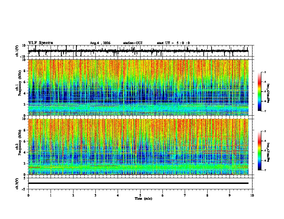Click time axis tick label "7"

pos(185,195)
